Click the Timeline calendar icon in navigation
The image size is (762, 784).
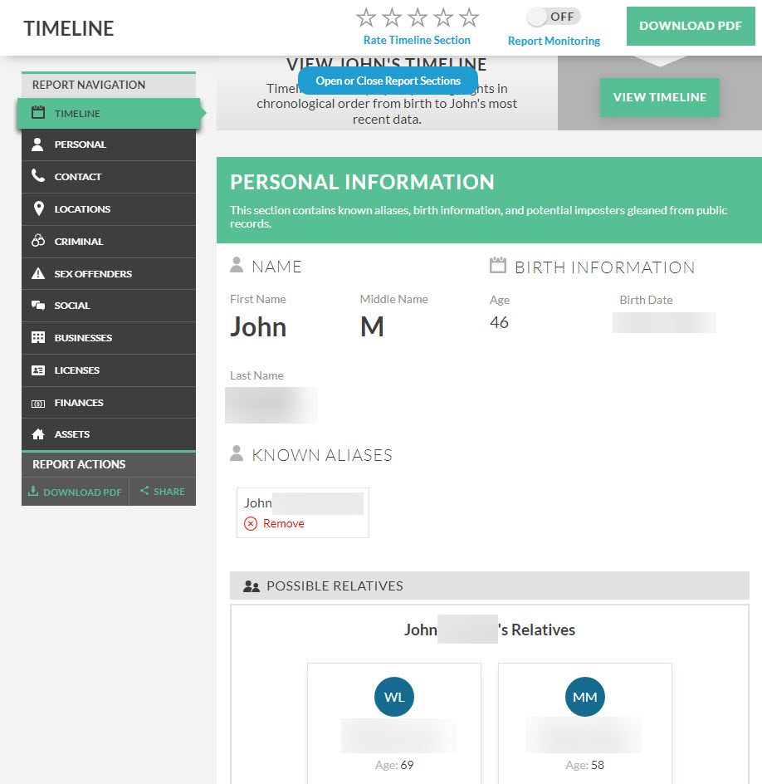(x=38, y=112)
